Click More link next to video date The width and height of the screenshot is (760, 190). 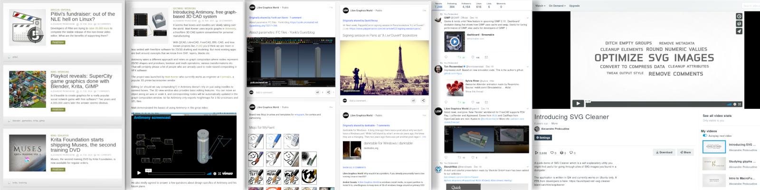[x=554, y=123]
